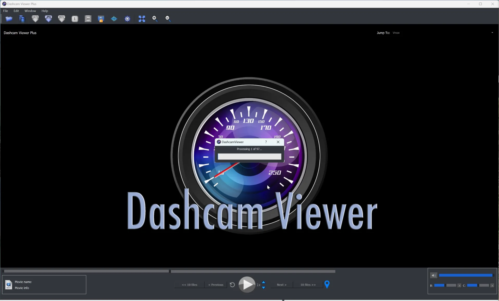Click the filmstrip merge toolbar icon

point(88,19)
